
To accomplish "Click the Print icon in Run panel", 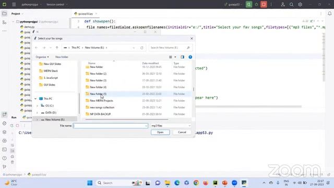I will click(x=13, y=157).
